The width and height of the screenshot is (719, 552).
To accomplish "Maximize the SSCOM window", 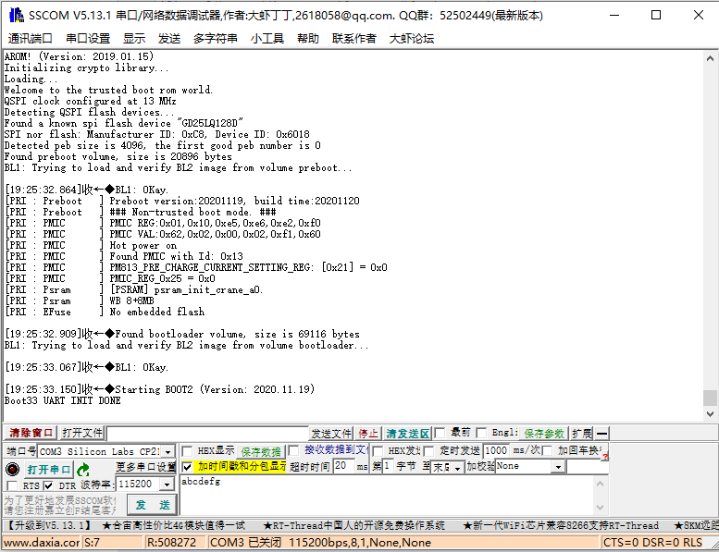I will pyautogui.click(x=656, y=15).
